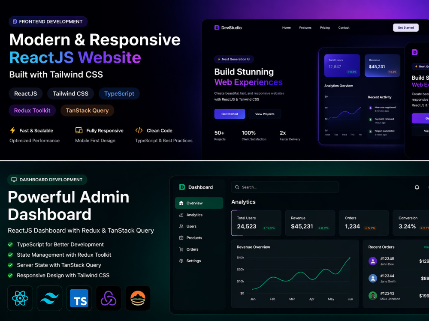Image resolution: width=429 pixels, height=321 pixels.
Task: Click the DevStudio logo icon
Action: click(217, 27)
